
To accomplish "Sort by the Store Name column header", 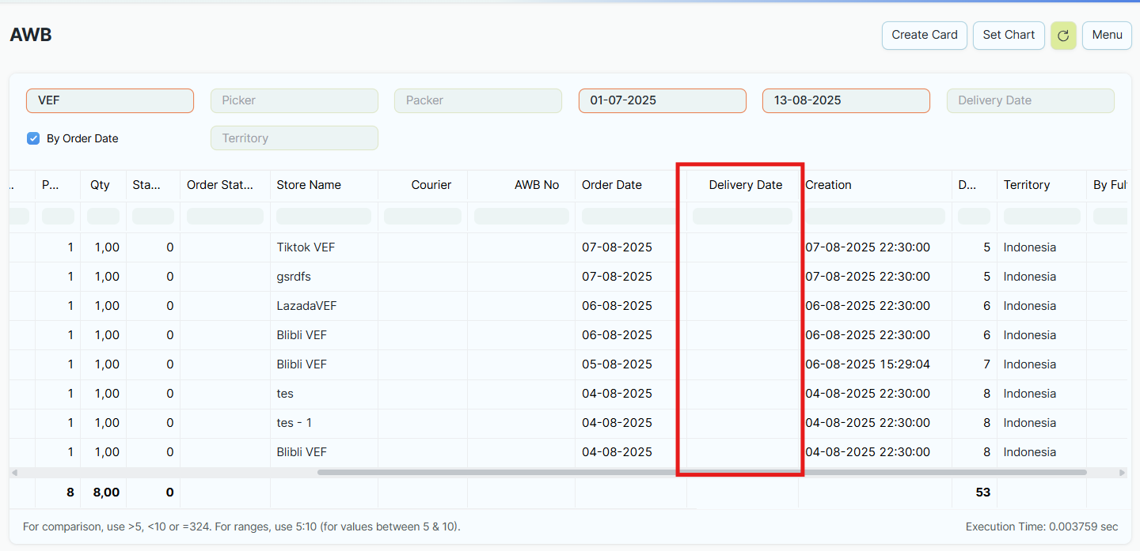I will point(309,185).
